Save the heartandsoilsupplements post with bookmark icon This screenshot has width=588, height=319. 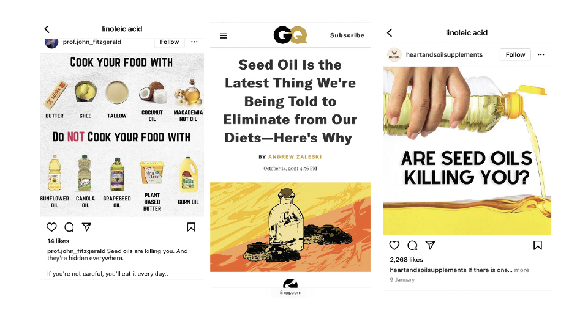(x=538, y=245)
